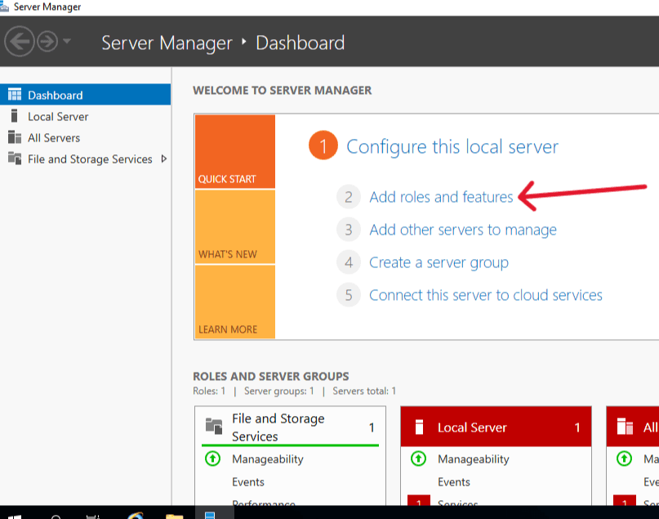Click green status icon in All Servers tile
The height and width of the screenshot is (519, 659).
[624, 459]
